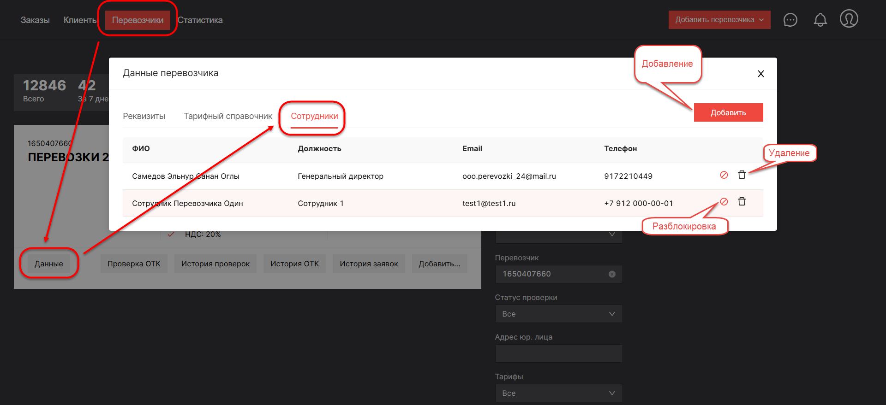
Task: Close the Данные перевозчика dialog
Action: (x=760, y=74)
